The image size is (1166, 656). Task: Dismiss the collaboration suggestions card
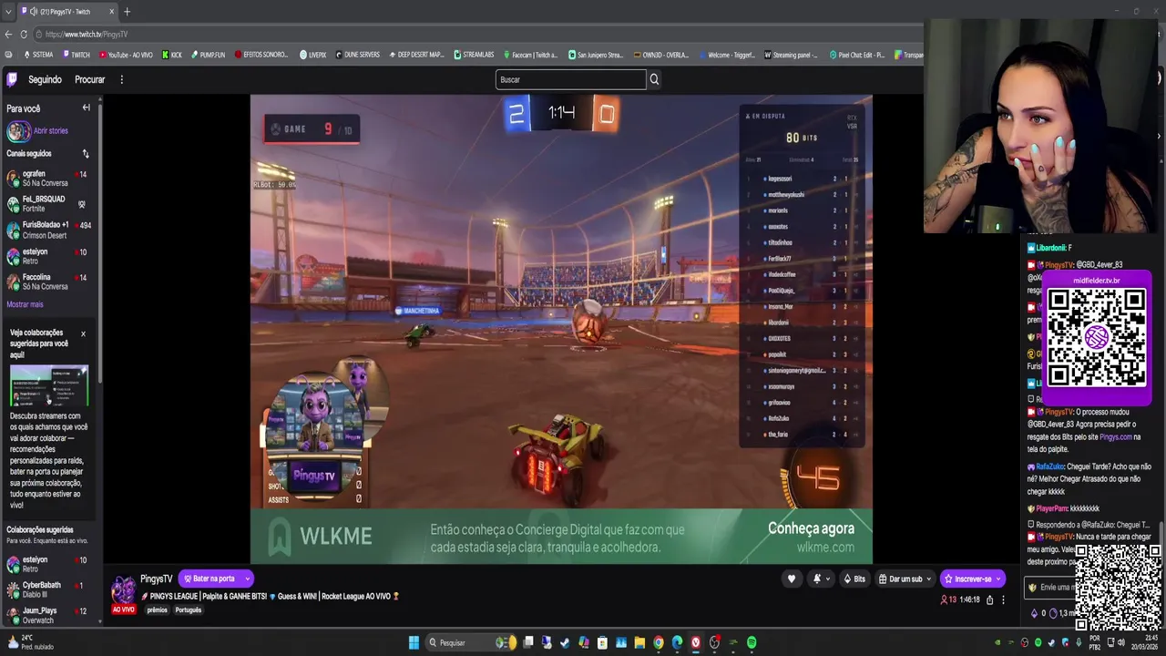(83, 333)
